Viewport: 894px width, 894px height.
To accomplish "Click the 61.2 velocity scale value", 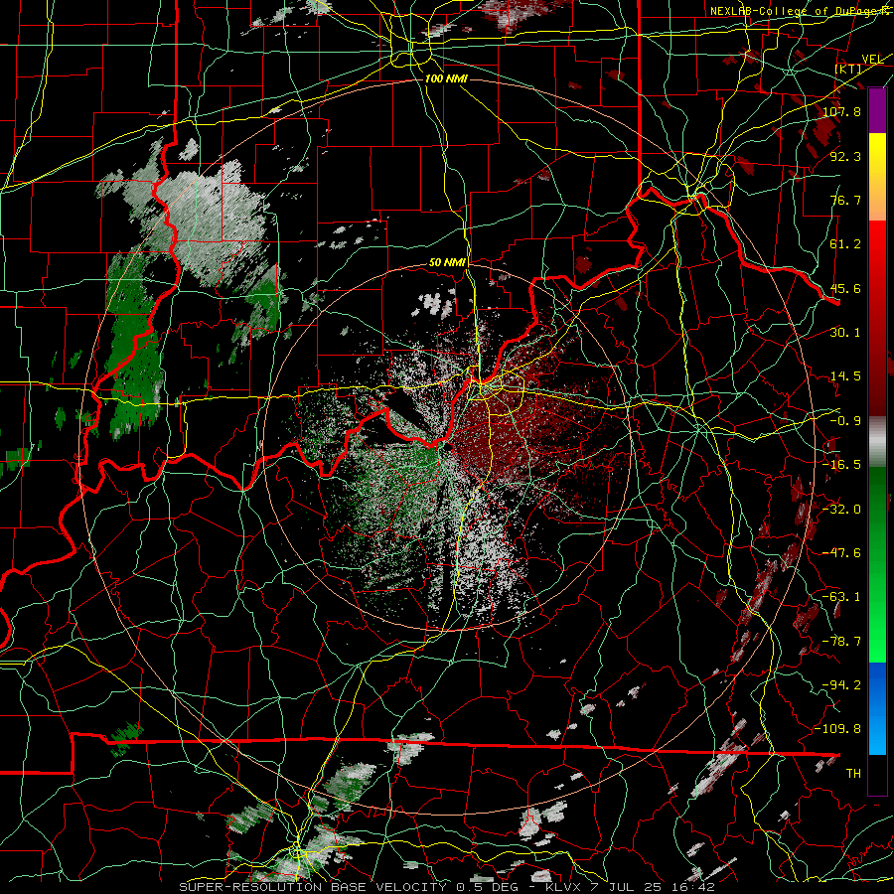I will (x=845, y=244).
